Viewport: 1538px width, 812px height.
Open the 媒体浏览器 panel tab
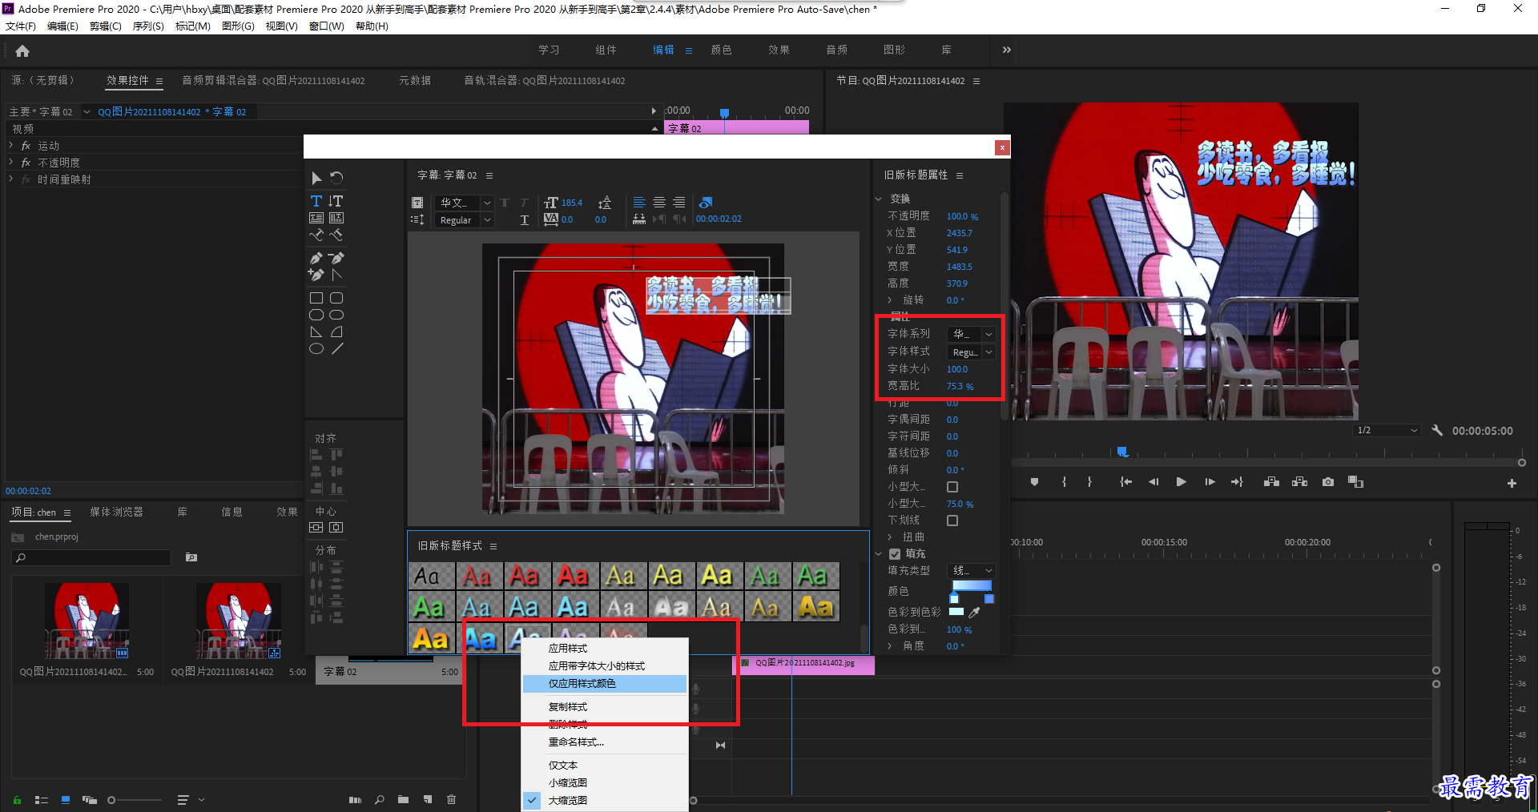116,512
